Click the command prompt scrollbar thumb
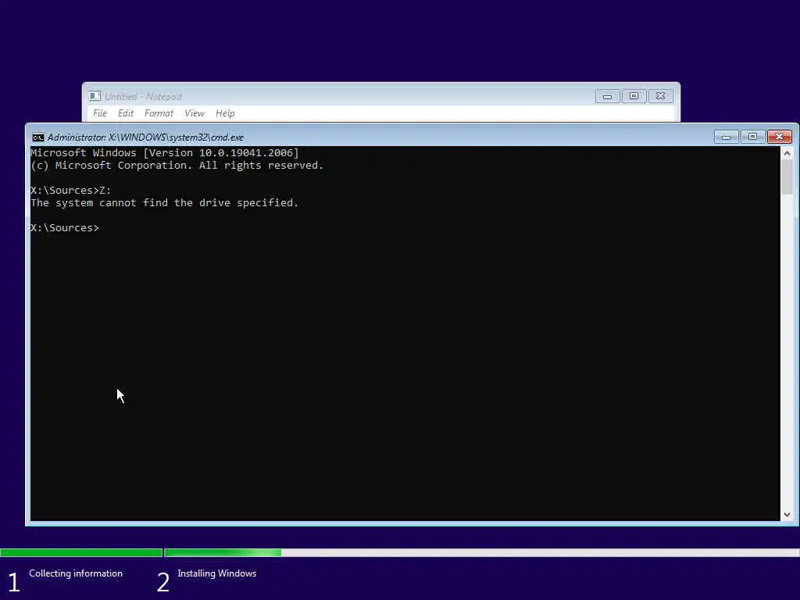 (x=787, y=177)
